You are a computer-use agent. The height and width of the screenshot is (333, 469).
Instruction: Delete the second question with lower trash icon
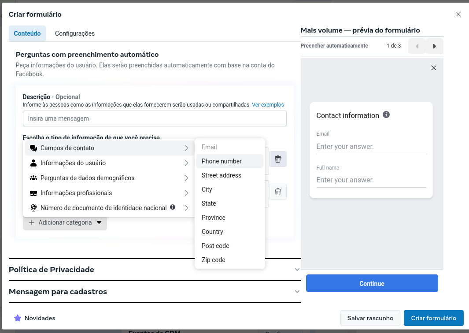[278, 192]
